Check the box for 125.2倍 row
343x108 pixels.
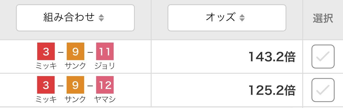[323, 90]
